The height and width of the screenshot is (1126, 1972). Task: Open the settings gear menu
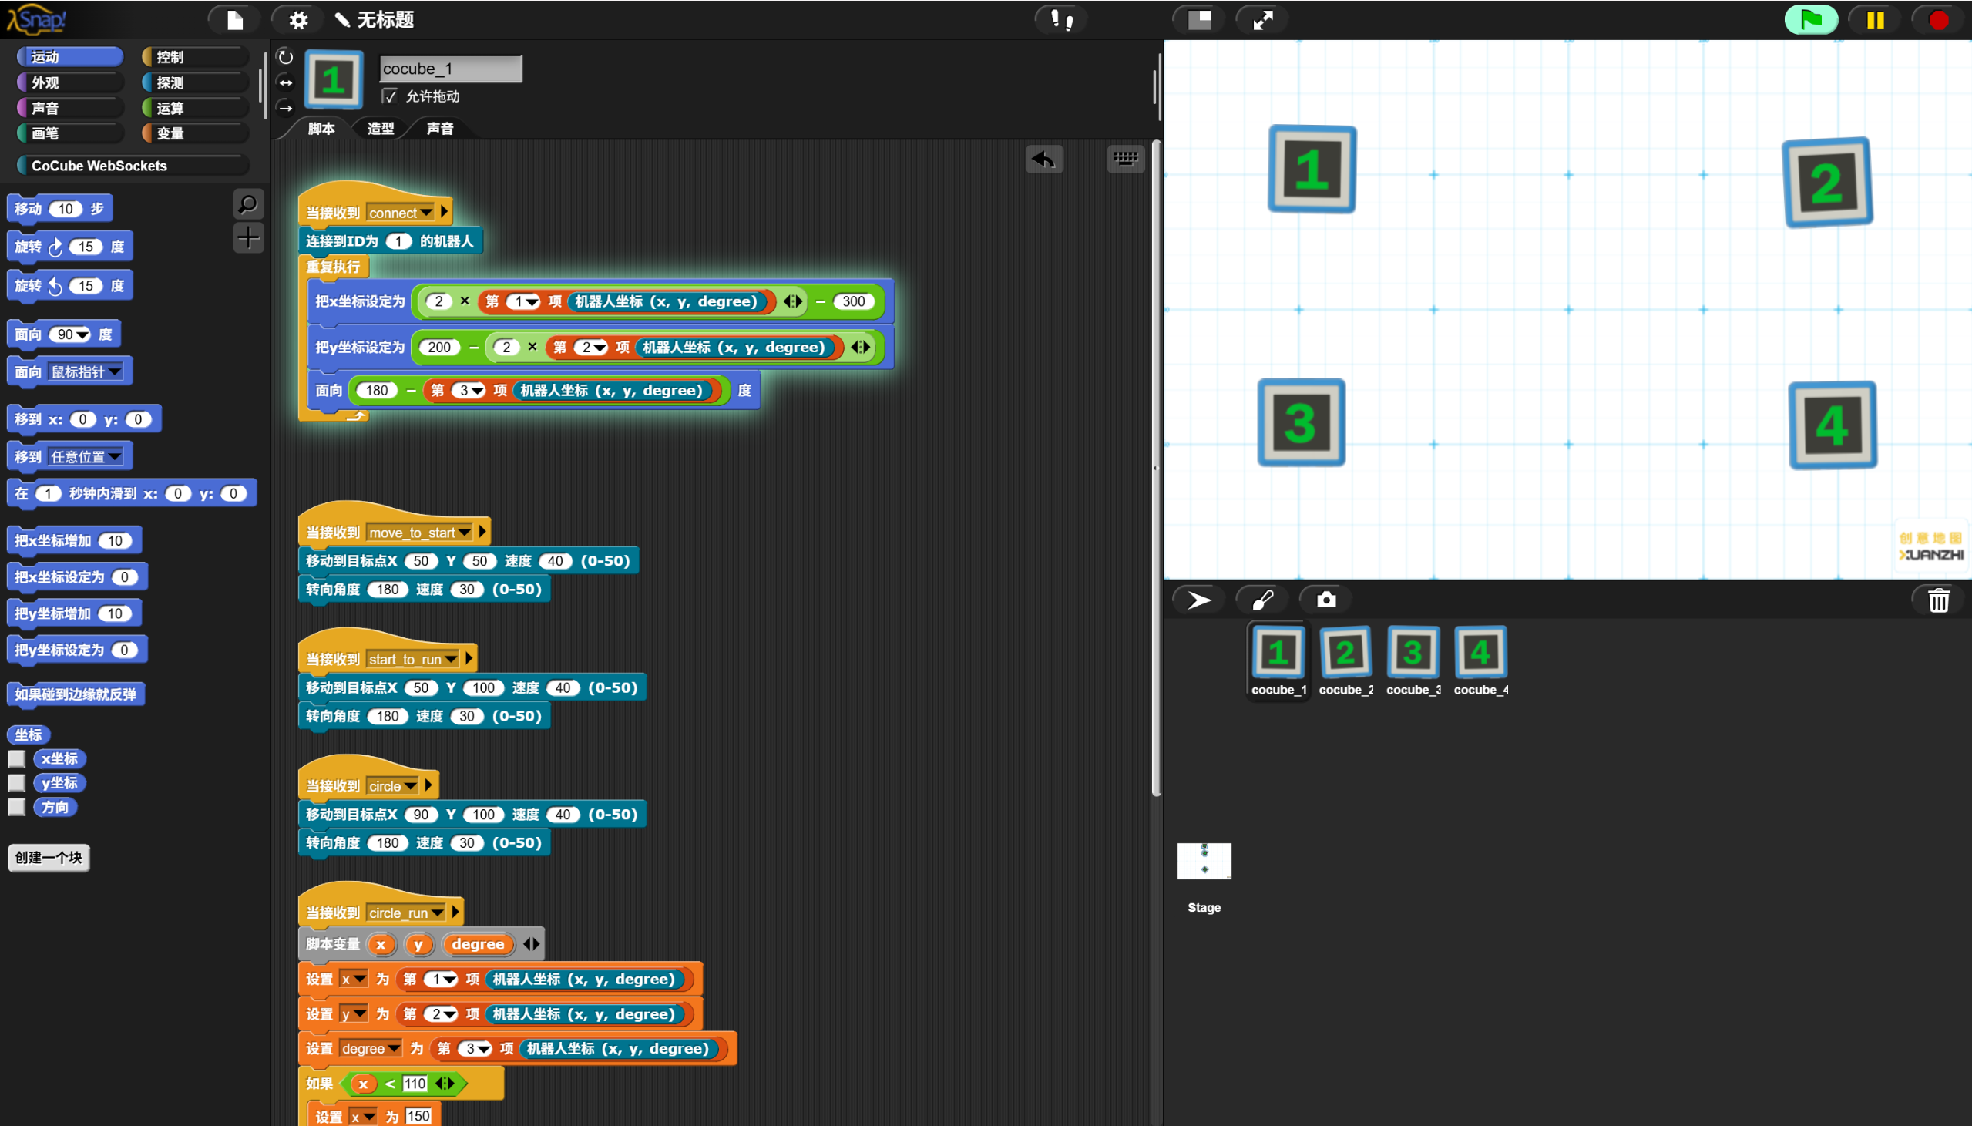[x=298, y=20]
